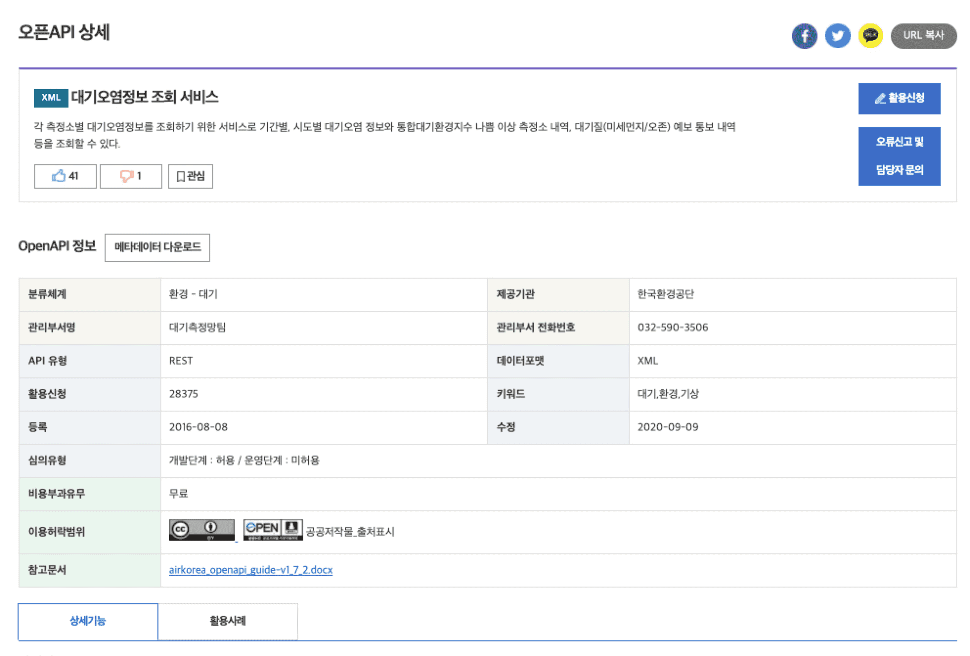
Task: Click the thumbs-up like button (41)
Action: [x=65, y=176]
